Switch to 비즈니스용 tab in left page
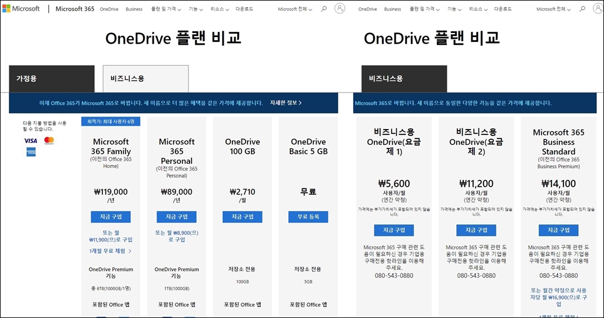604x318 pixels. [x=145, y=79]
